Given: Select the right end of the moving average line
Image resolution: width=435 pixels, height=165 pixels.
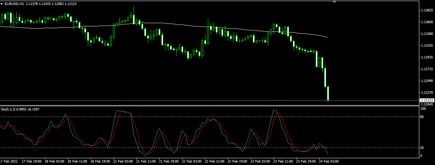Looking at the screenshot, I should tap(327, 37).
